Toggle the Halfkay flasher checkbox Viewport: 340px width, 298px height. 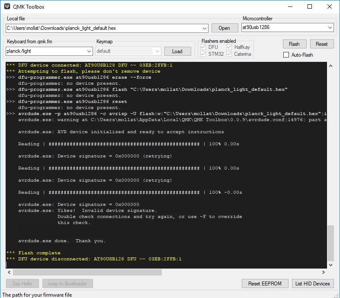coord(229,47)
